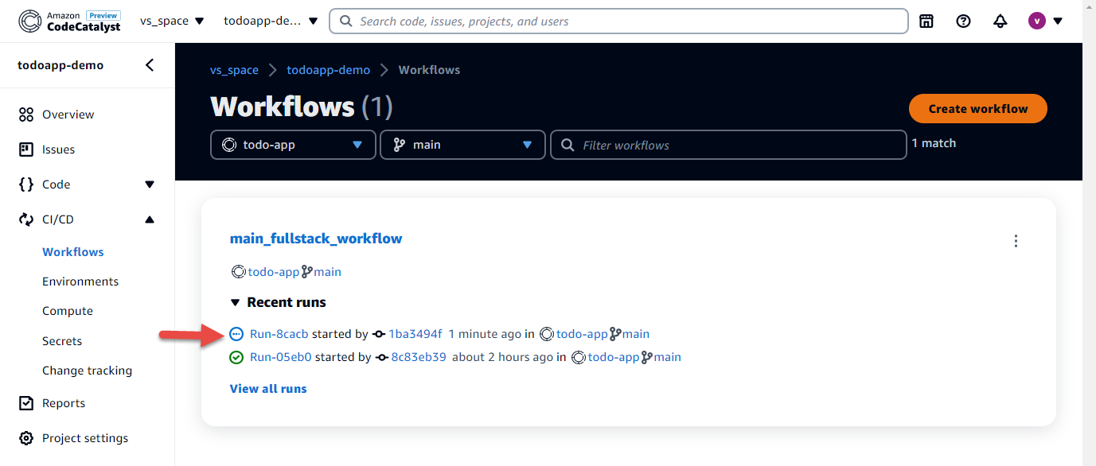
Task: Select the in-progress status icon of Run-8cacb
Action: click(236, 334)
